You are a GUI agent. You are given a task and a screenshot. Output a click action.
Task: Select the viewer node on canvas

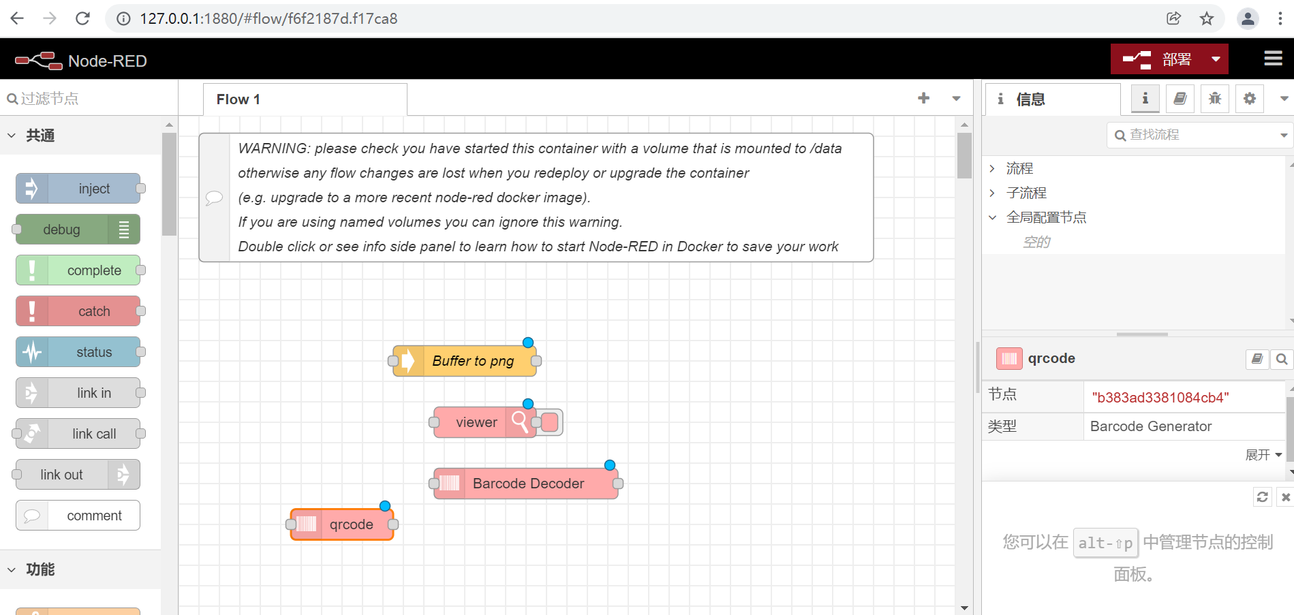pos(485,422)
